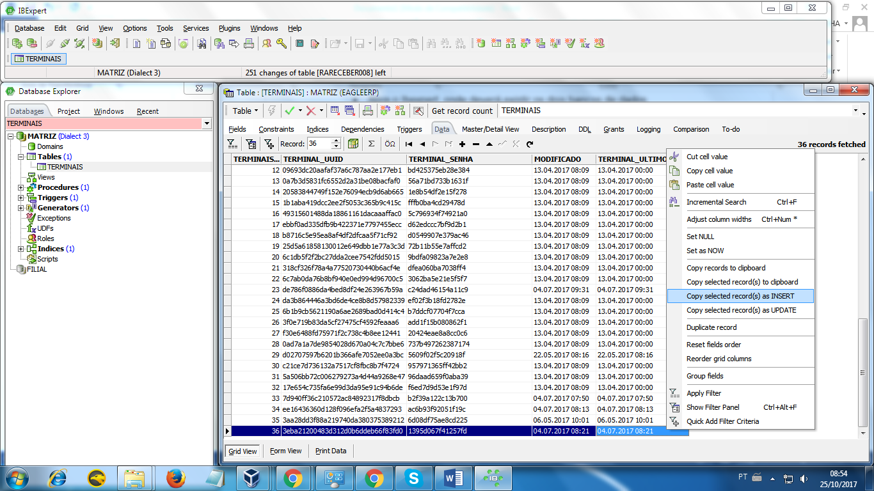This screenshot has width=874, height=491.
Task: Open the Form View tab
Action: (286, 451)
